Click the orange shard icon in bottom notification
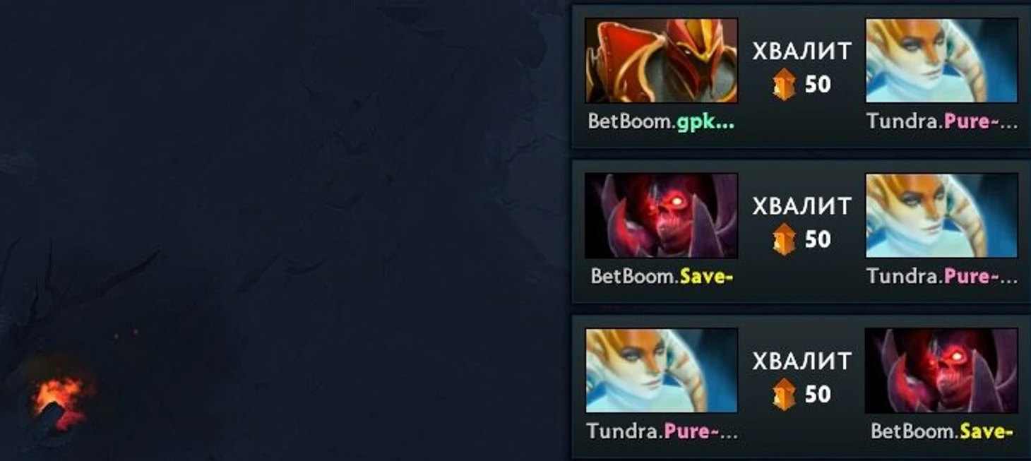Screen dimensions: 1031x461 click(785, 395)
